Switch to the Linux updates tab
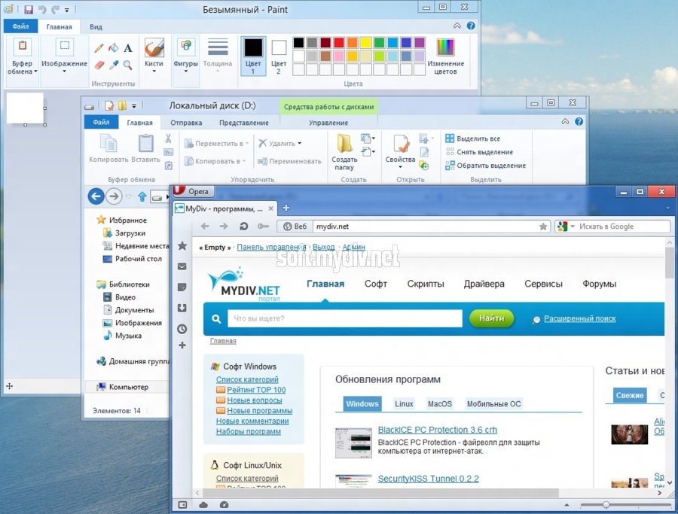The width and height of the screenshot is (678, 514). click(x=404, y=404)
